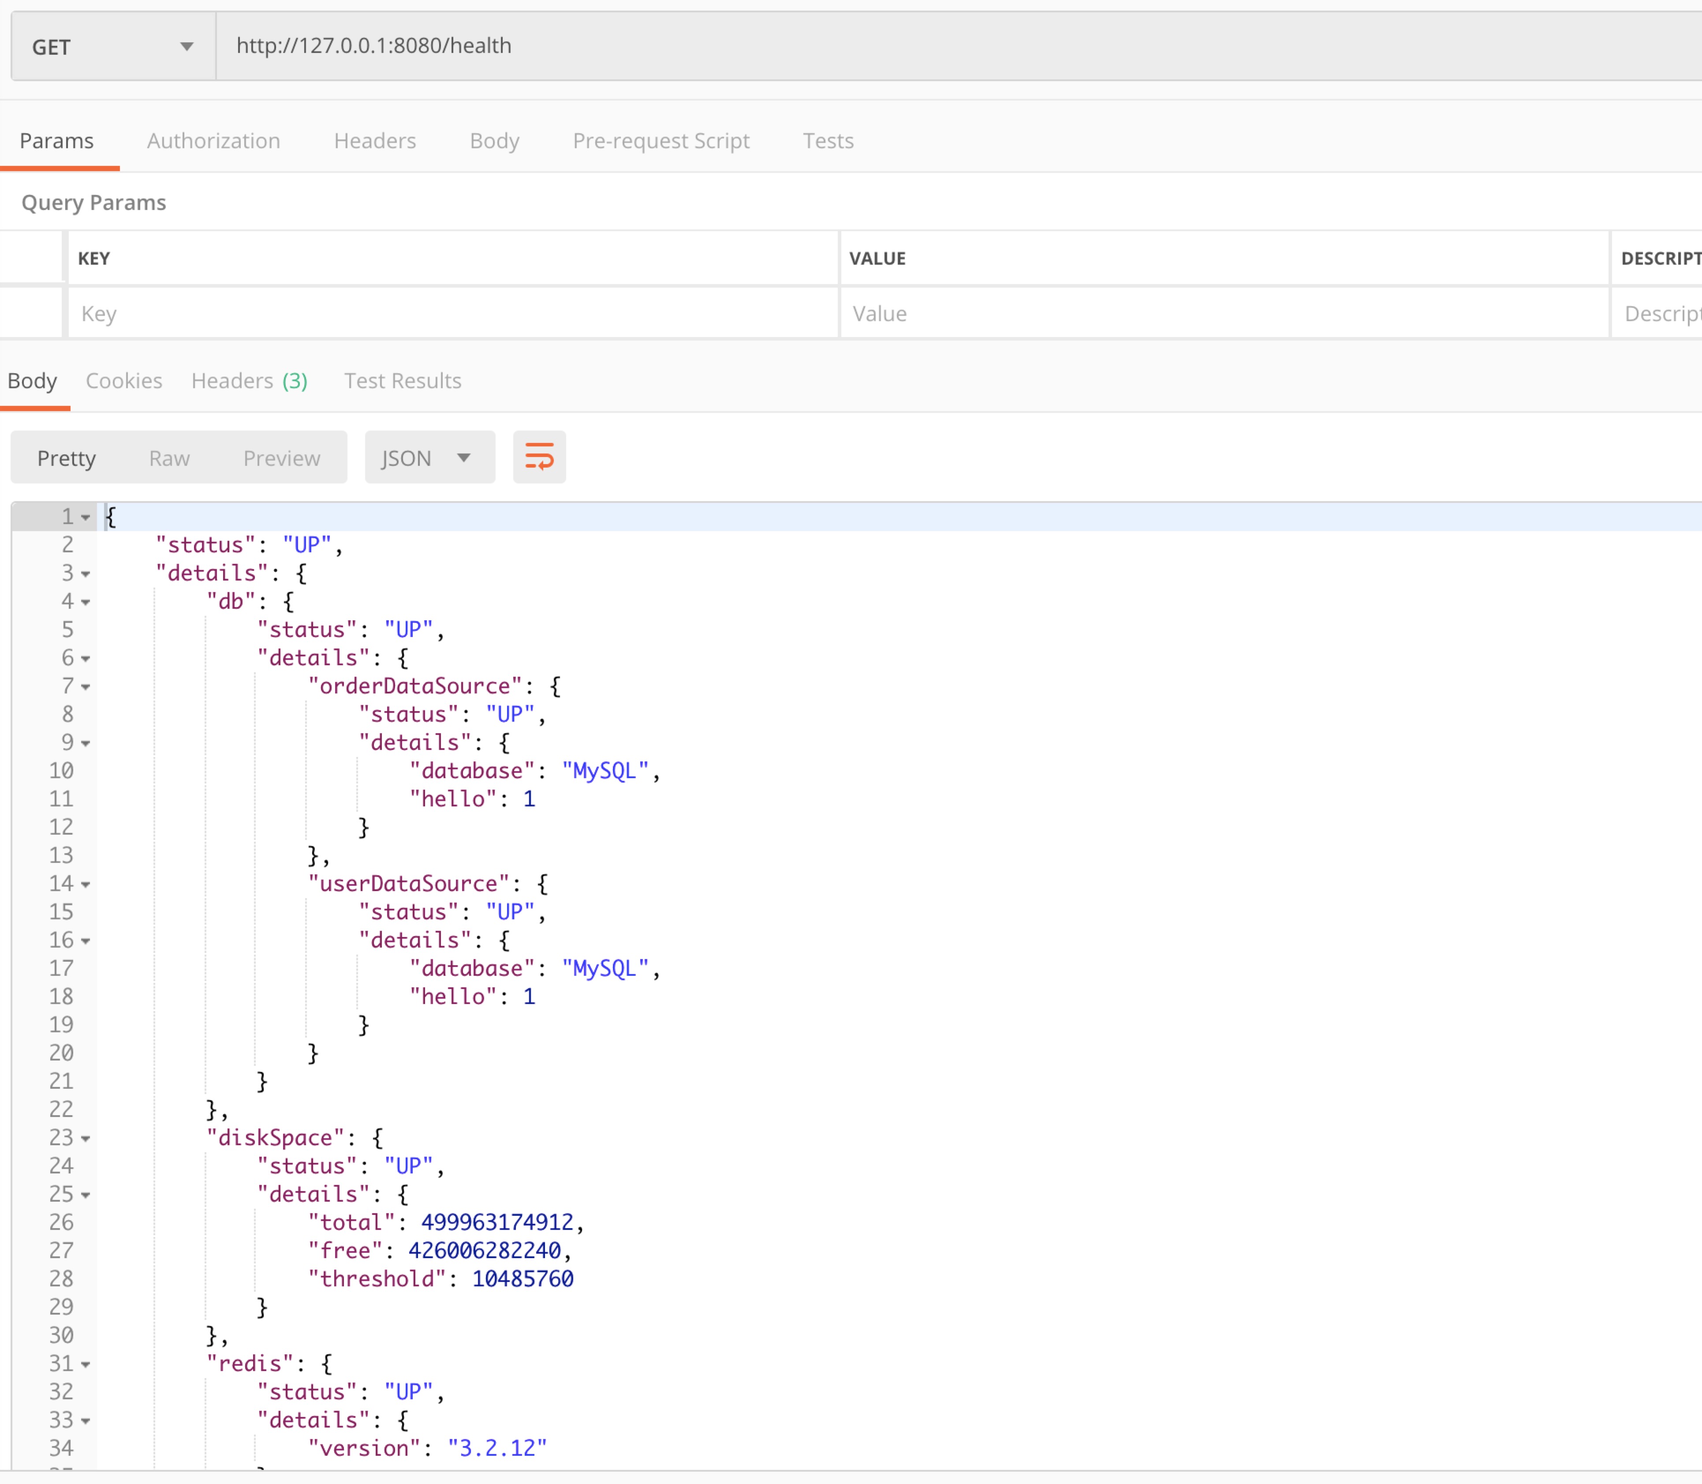Click the query param Key input field

point(451,314)
